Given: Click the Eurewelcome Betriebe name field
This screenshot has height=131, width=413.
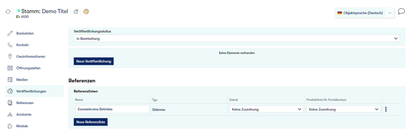Looking at the screenshot, I should [112, 109].
